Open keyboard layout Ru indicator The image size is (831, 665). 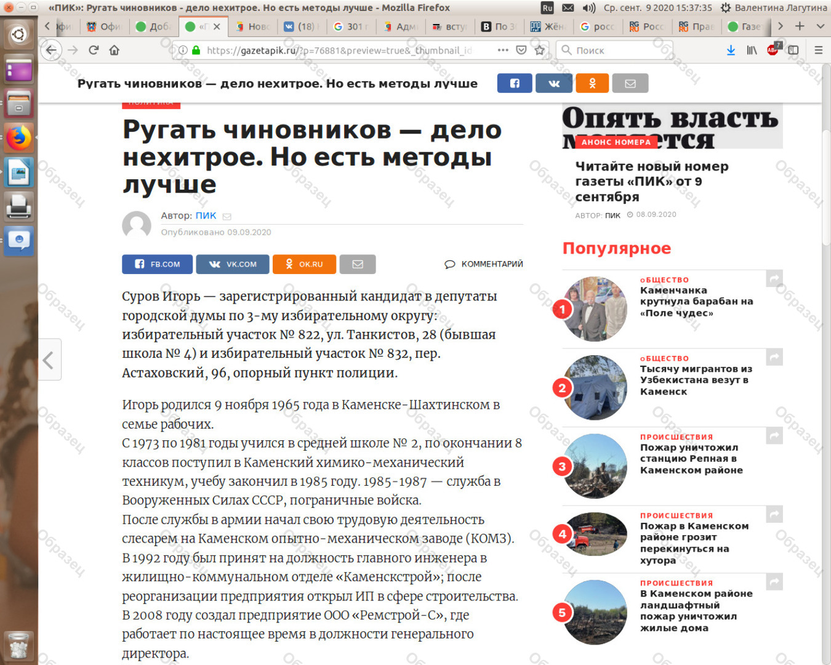pos(547,7)
